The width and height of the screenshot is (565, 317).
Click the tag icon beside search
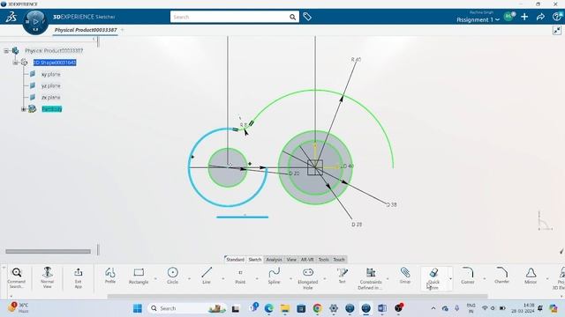point(307,17)
